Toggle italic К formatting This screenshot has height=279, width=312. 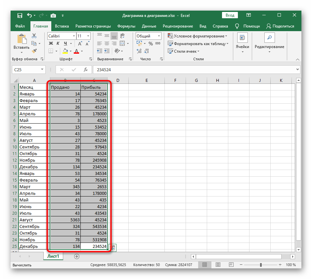pos(58,43)
